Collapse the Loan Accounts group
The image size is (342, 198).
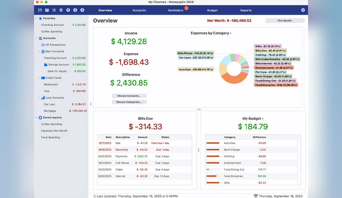39,98
